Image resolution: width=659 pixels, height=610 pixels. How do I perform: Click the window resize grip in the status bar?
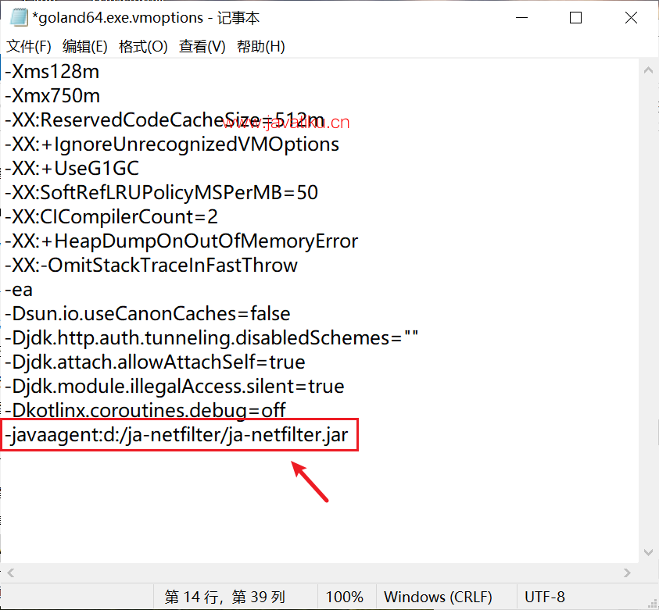652,603
